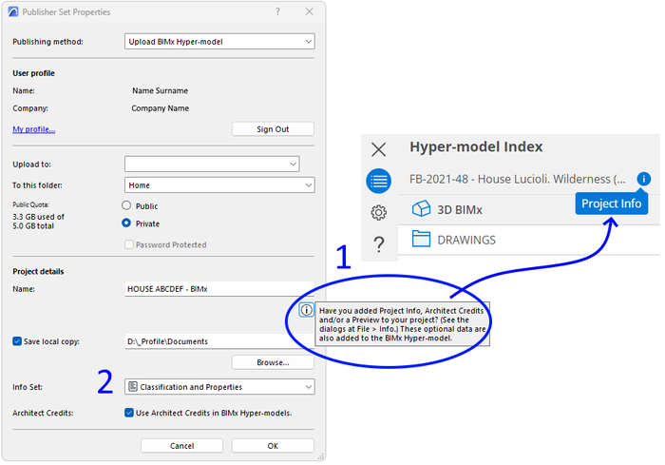Close the Hyper-model Index panel
665x465 pixels.
coord(379,149)
